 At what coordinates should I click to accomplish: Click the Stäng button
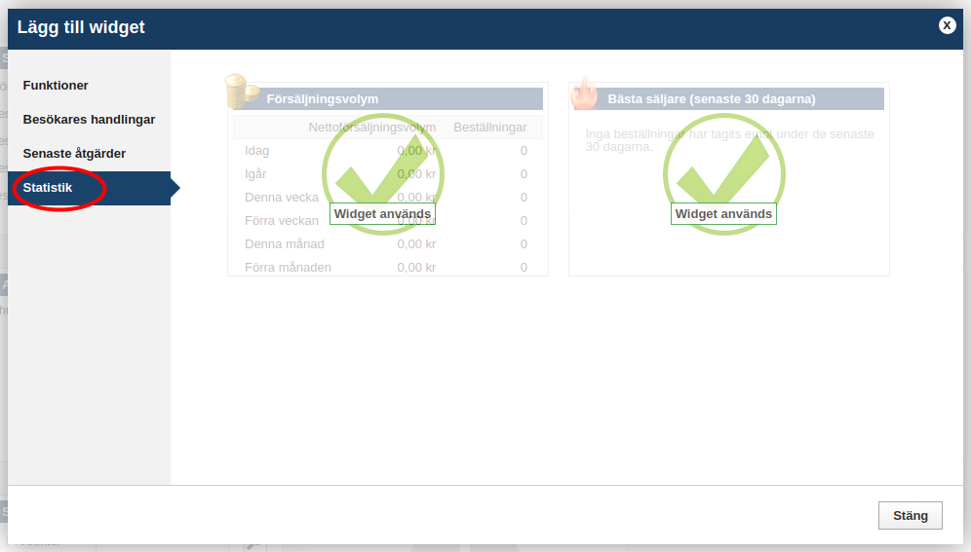(911, 516)
